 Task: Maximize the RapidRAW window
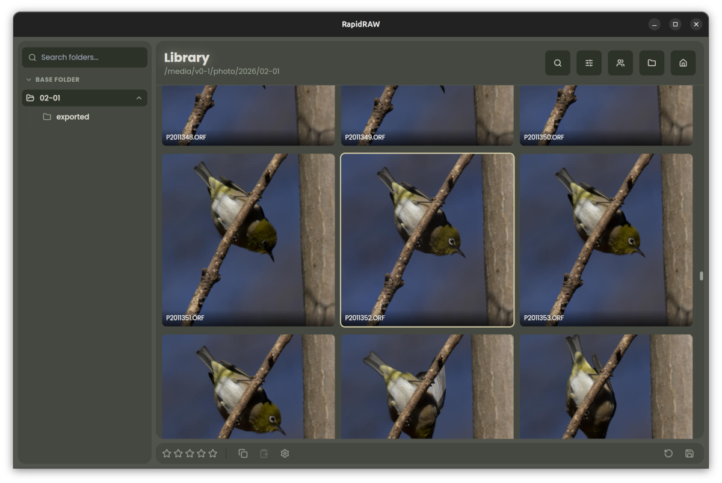tap(675, 24)
